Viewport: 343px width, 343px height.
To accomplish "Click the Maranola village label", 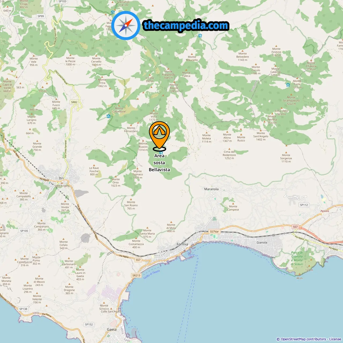I will pos(211,189).
